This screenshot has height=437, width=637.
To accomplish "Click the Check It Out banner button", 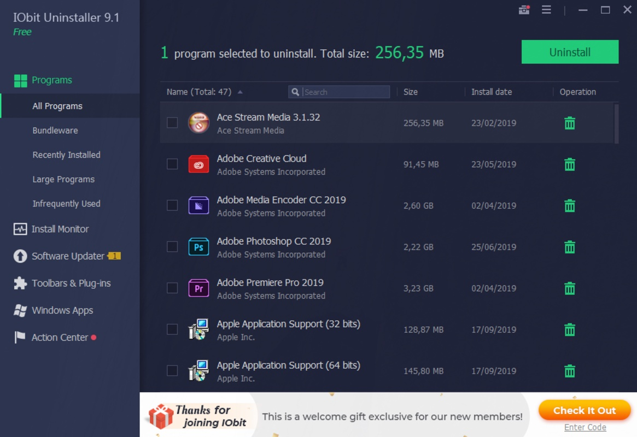I will tap(585, 410).
